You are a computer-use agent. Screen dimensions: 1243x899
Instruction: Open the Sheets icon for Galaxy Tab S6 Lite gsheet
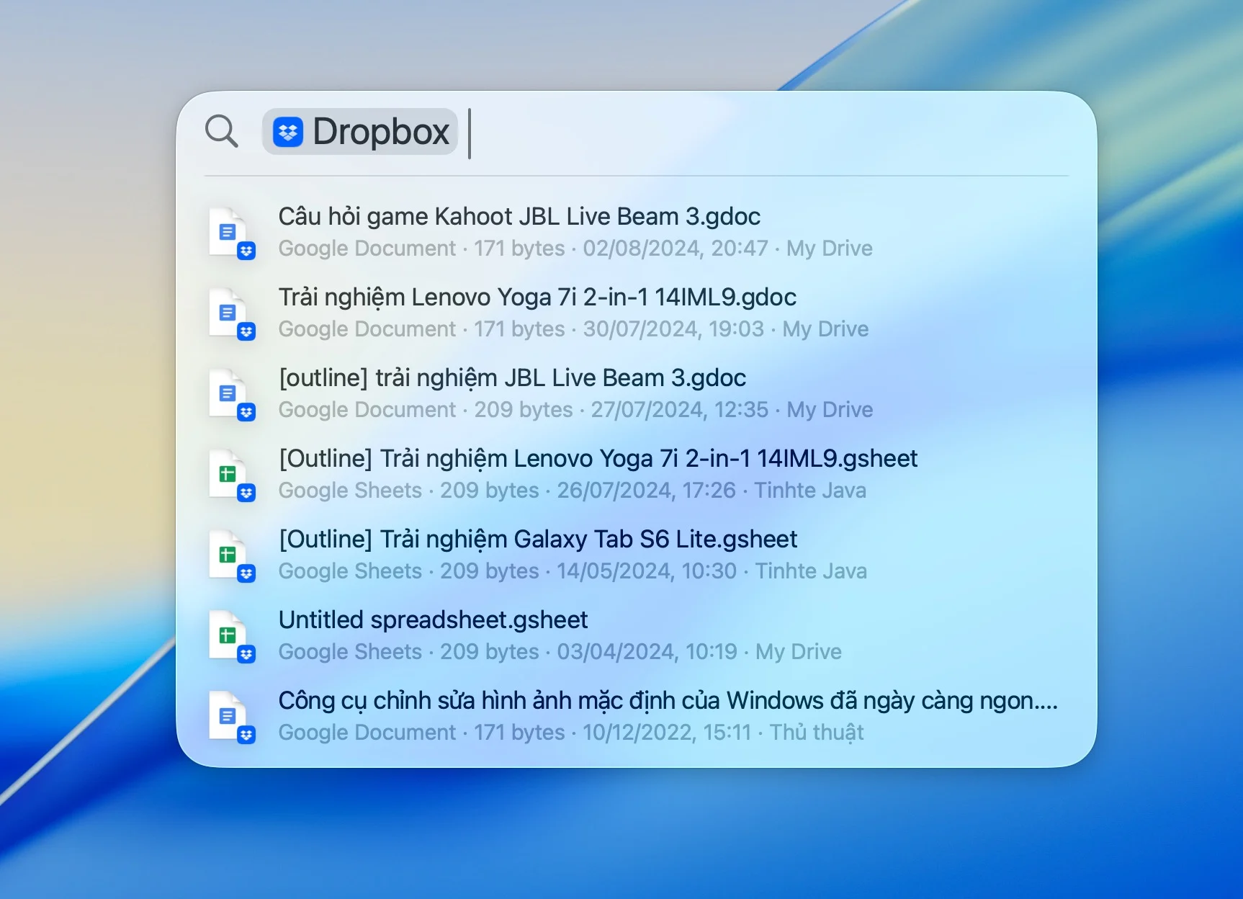231,555
